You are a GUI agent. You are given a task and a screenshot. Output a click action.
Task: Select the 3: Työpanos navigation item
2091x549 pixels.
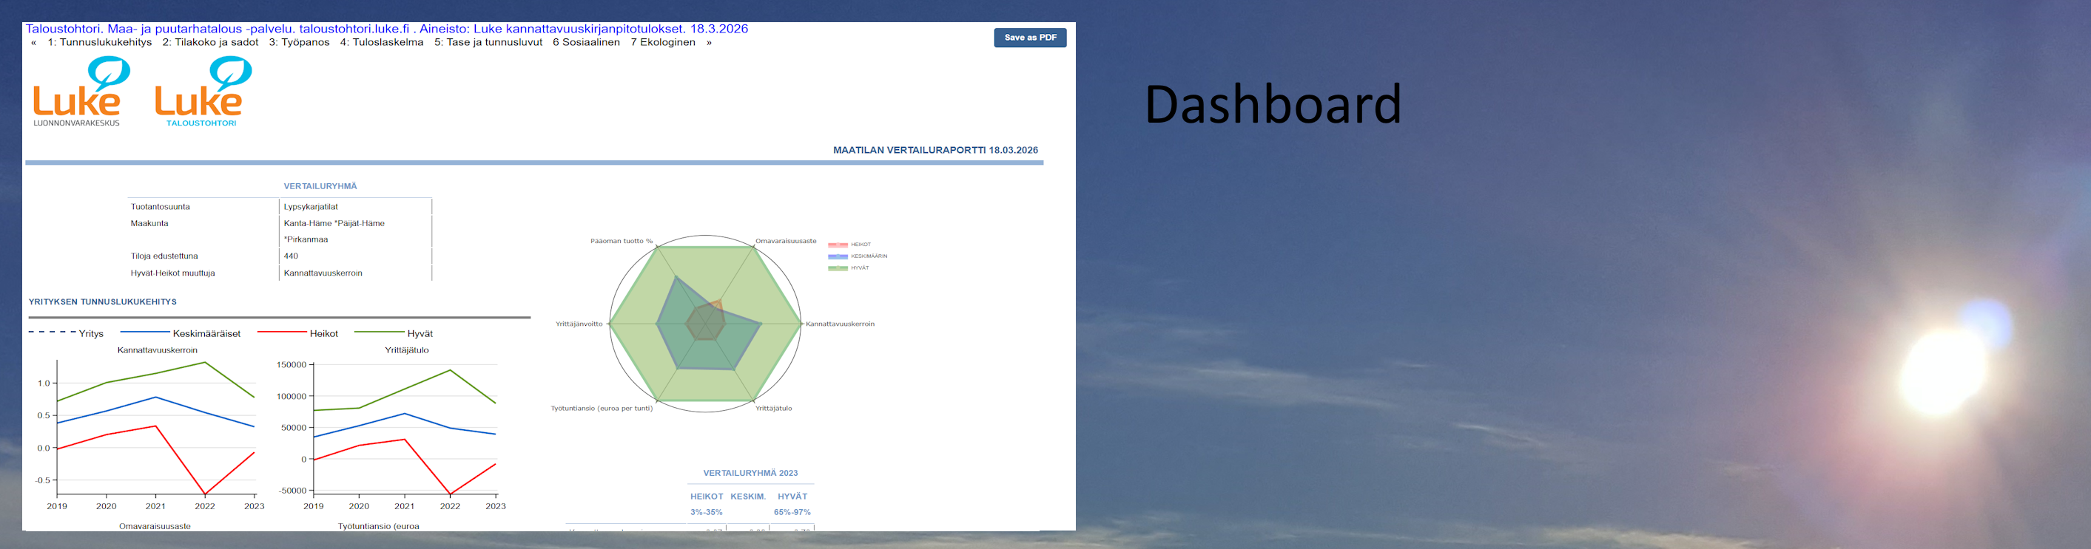(299, 43)
